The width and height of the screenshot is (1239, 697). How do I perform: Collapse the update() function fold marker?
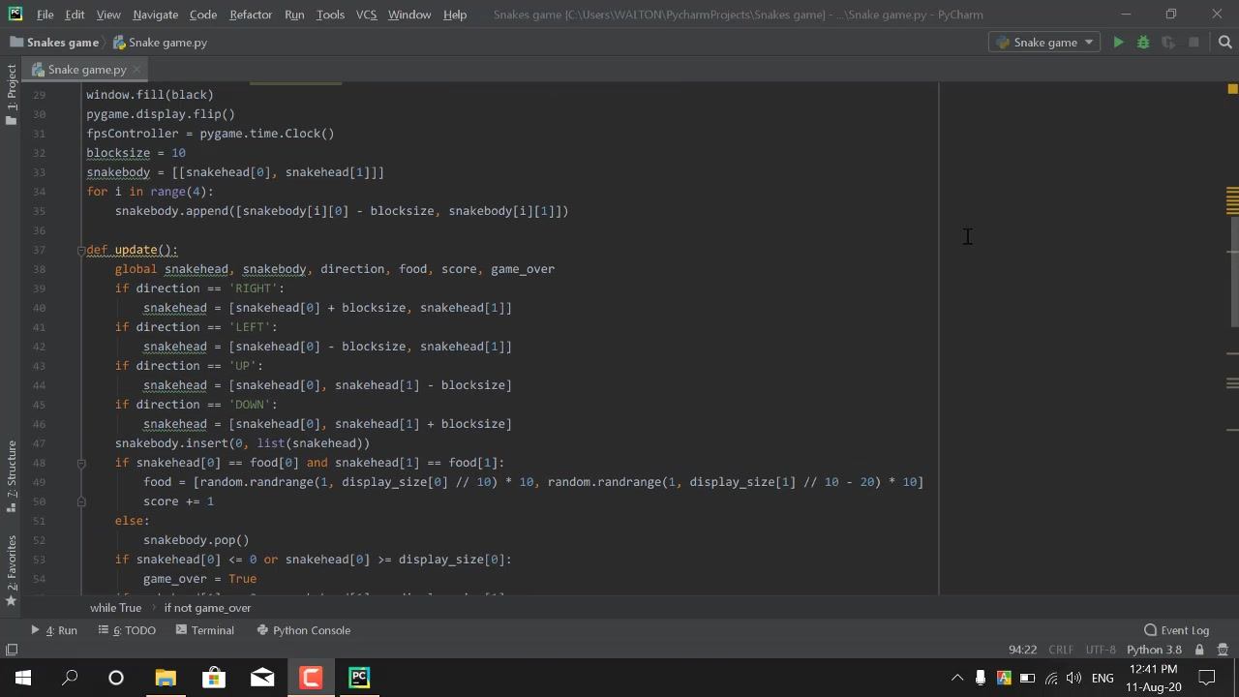[x=81, y=250]
